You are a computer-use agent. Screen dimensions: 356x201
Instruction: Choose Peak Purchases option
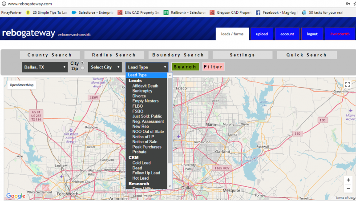[147, 147]
